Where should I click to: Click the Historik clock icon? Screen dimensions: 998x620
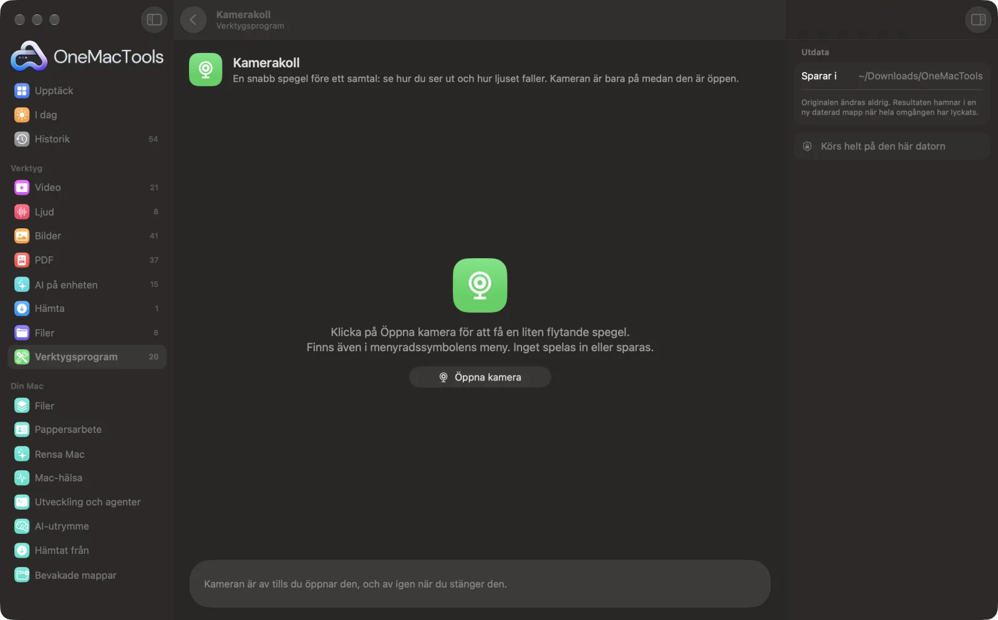coord(22,139)
